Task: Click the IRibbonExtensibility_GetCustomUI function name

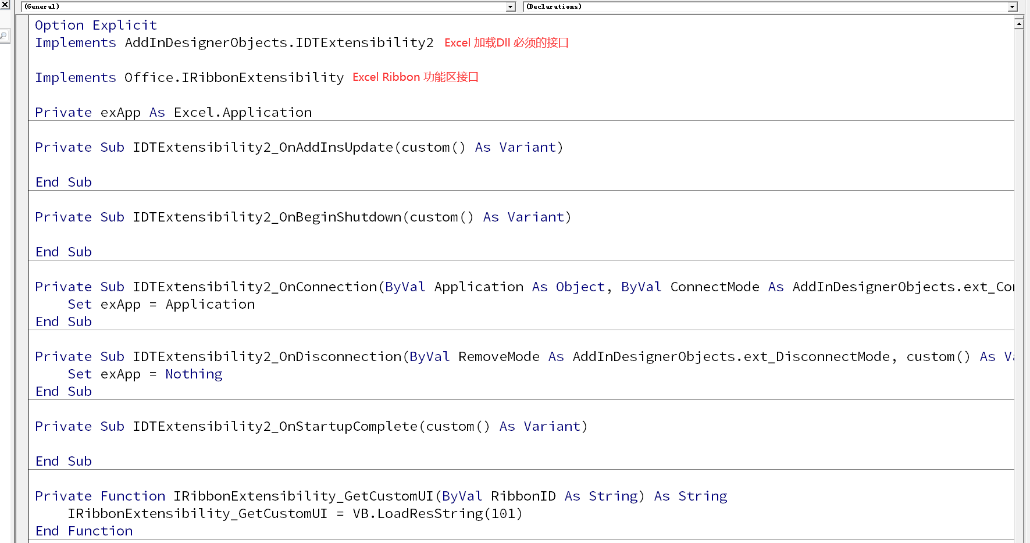Action: click(302, 496)
